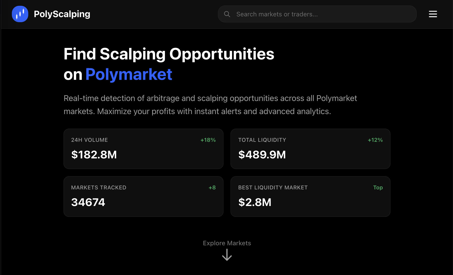Click the +8 indicator on Markets Tracked

pyautogui.click(x=212, y=187)
